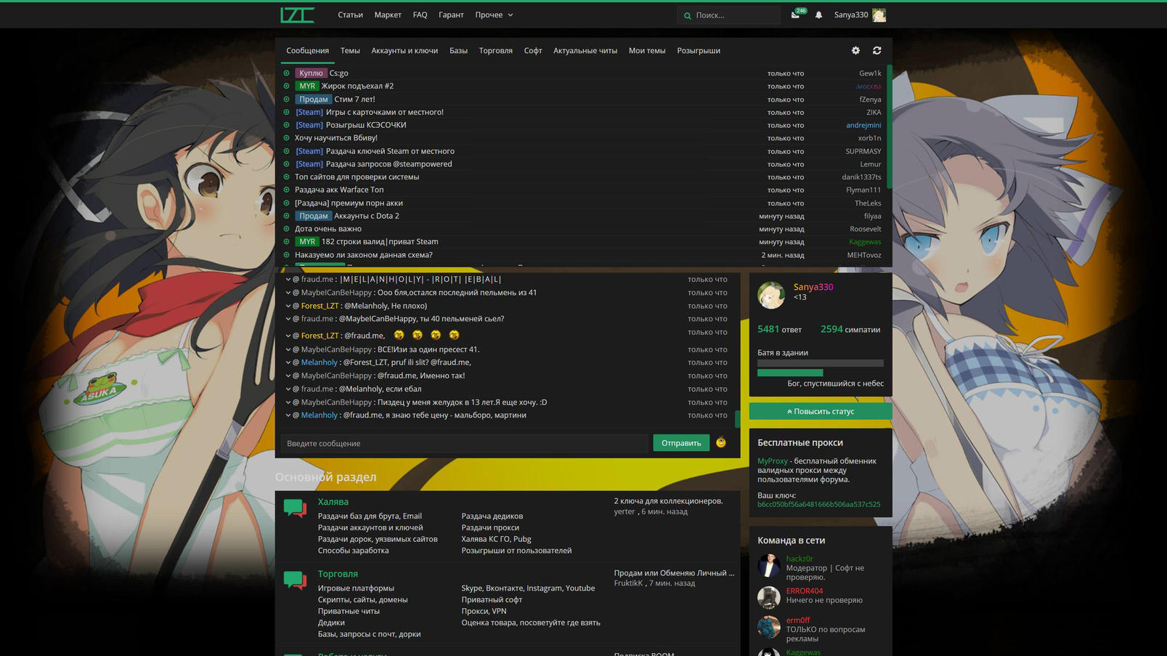Open Статьи in the top navigation

point(350,15)
